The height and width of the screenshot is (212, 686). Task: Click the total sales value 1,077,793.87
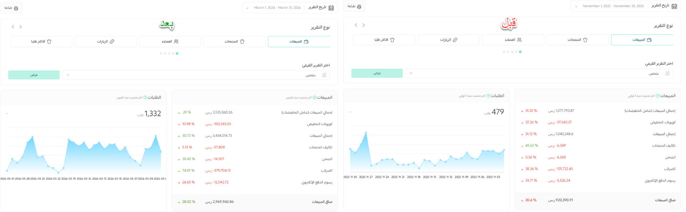(x=565, y=110)
